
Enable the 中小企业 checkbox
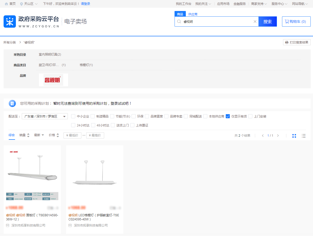[73, 116]
